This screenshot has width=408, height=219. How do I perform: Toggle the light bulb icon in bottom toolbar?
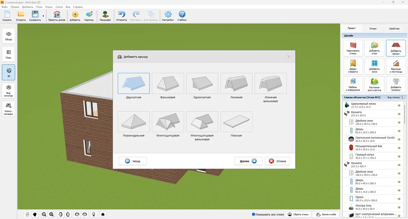(x=93, y=214)
